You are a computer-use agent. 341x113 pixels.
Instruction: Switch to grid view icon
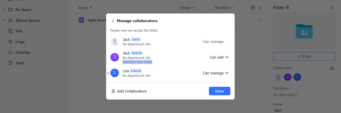(x=253, y=8)
